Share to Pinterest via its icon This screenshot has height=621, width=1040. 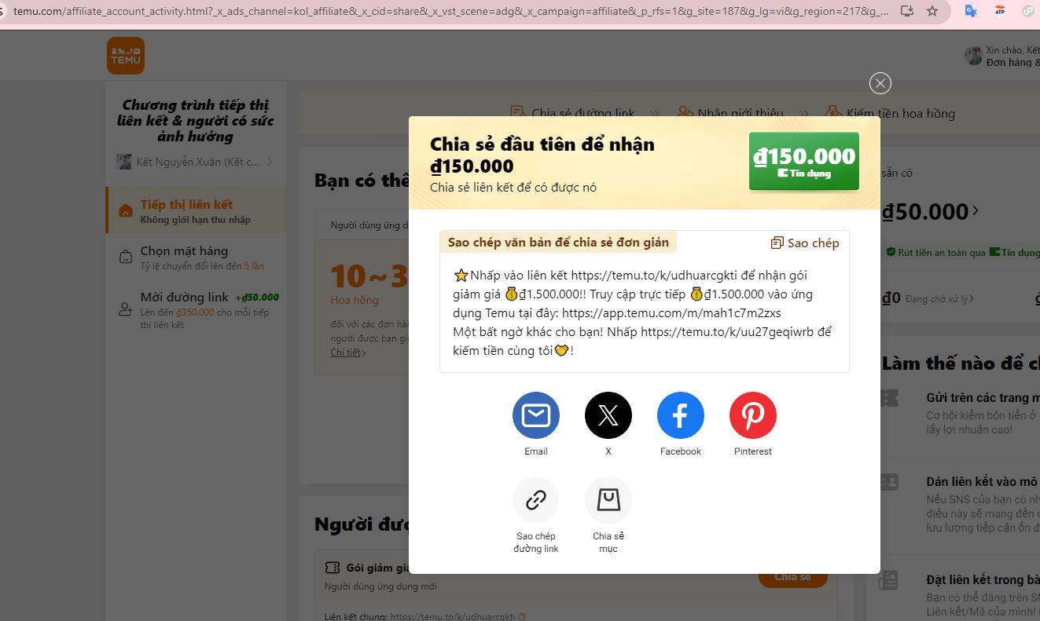coord(752,415)
